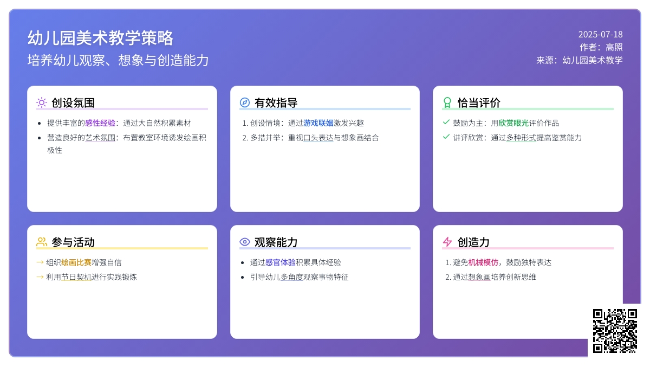Click the author line 作者：高照

[601, 47]
